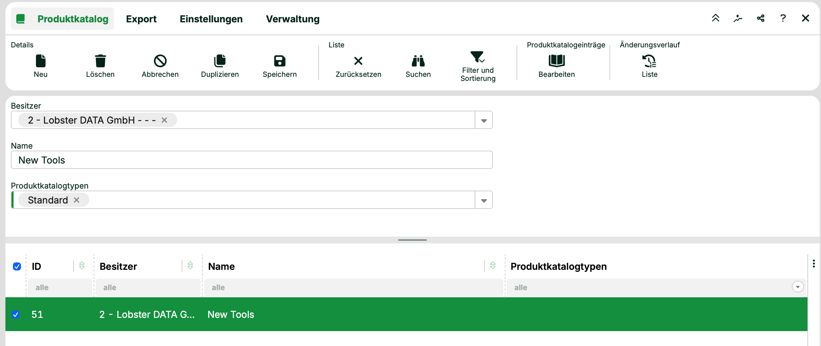The width and height of the screenshot is (821, 346).
Task: Open the Export tab
Action: tap(141, 19)
